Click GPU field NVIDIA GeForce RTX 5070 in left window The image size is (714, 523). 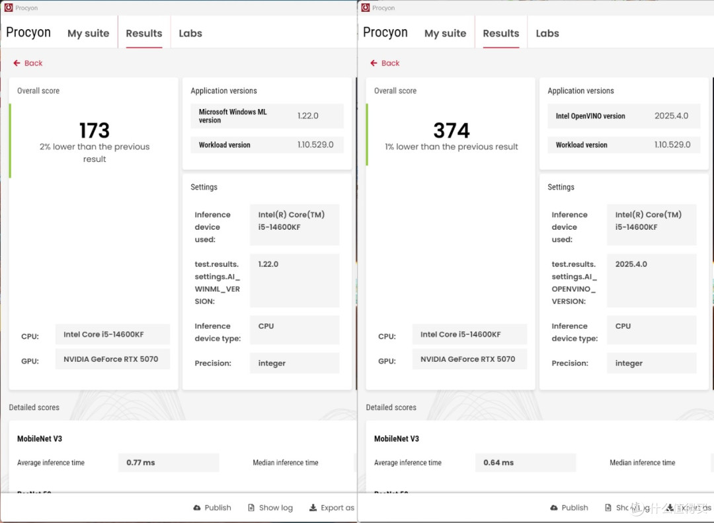112,359
